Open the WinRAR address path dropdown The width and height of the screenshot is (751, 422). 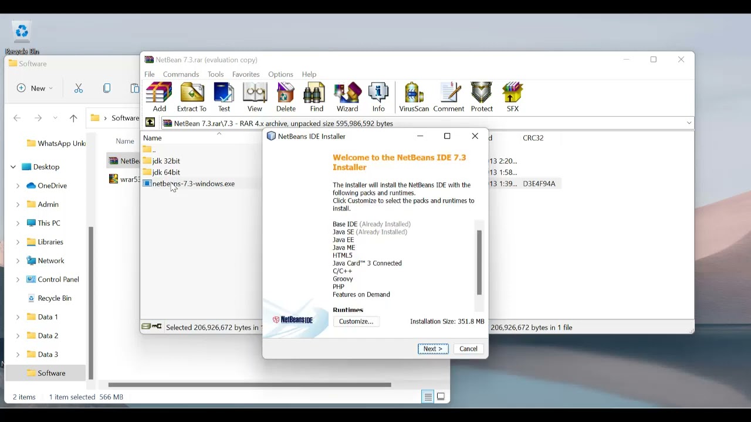(x=689, y=123)
